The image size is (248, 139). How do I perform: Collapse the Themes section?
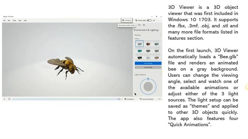click(160, 35)
